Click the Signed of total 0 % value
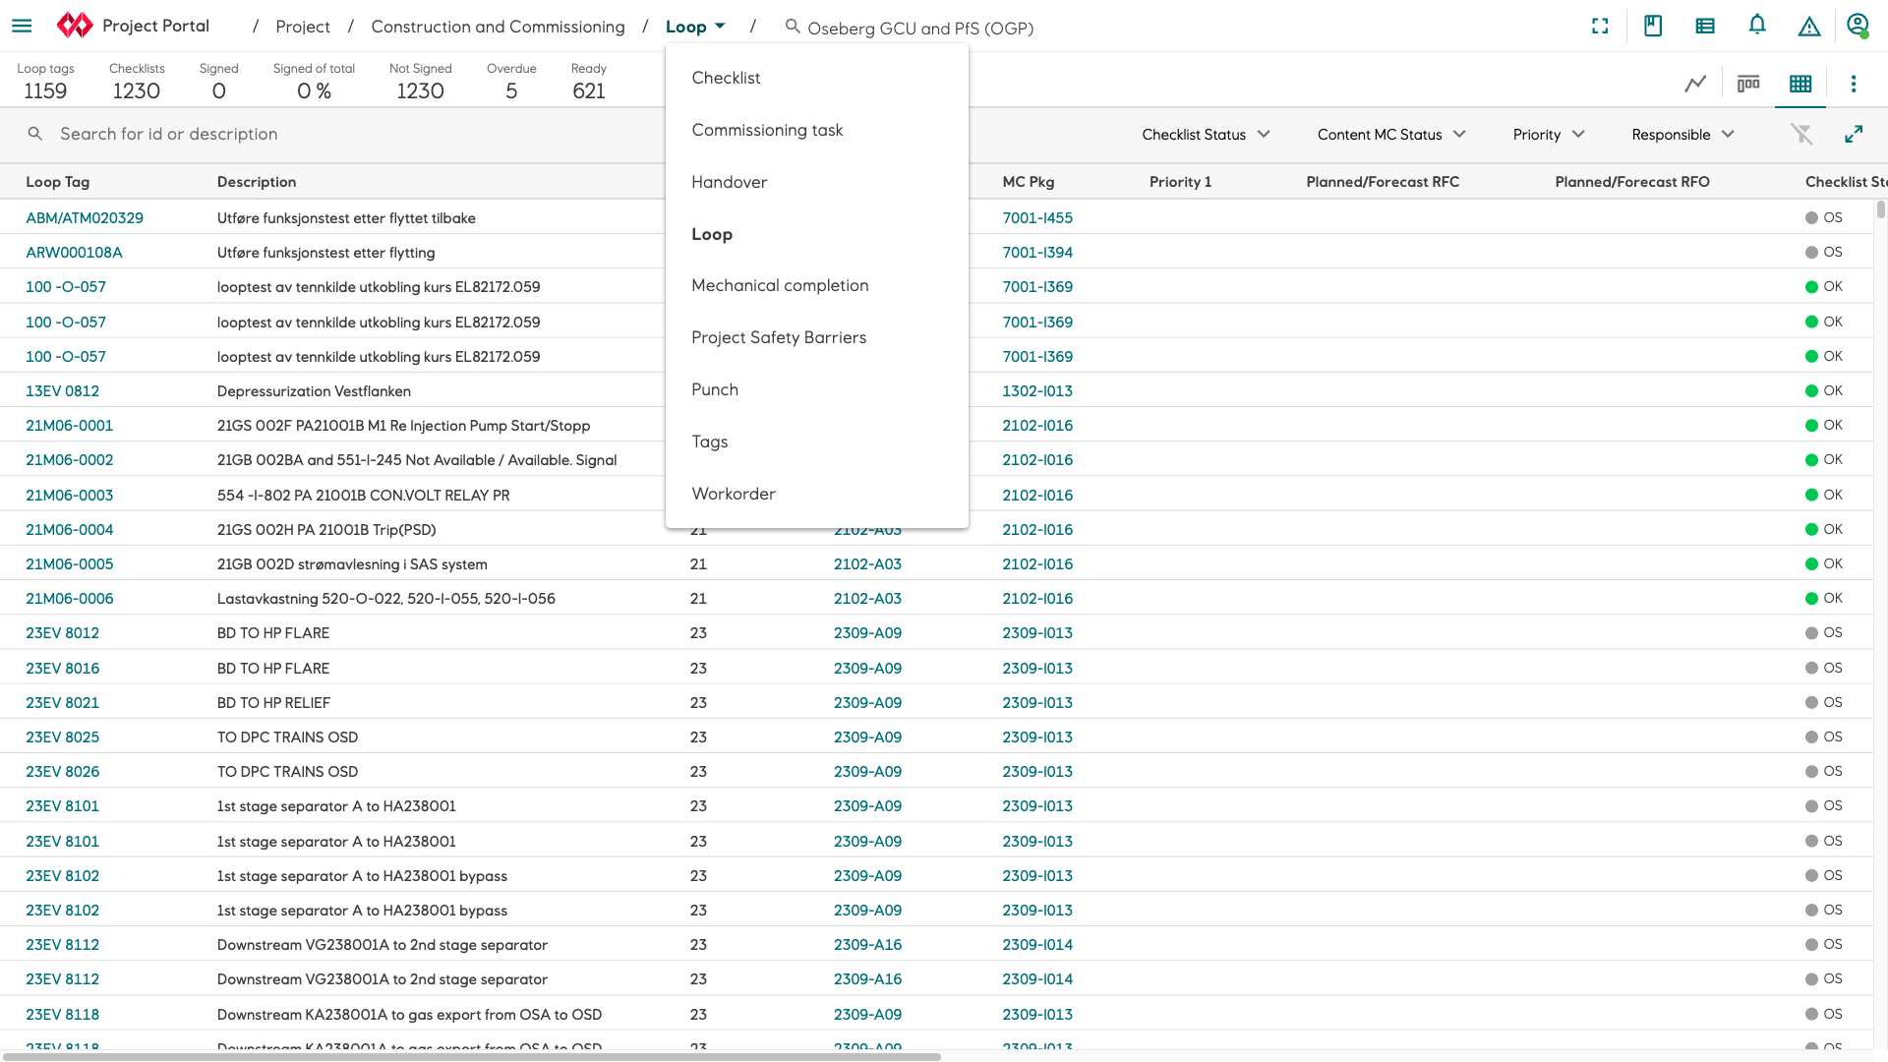 click(314, 90)
